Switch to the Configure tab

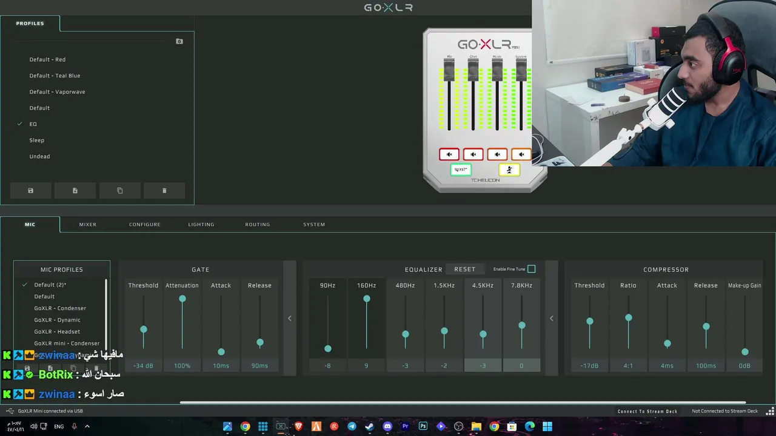tap(145, 225)
